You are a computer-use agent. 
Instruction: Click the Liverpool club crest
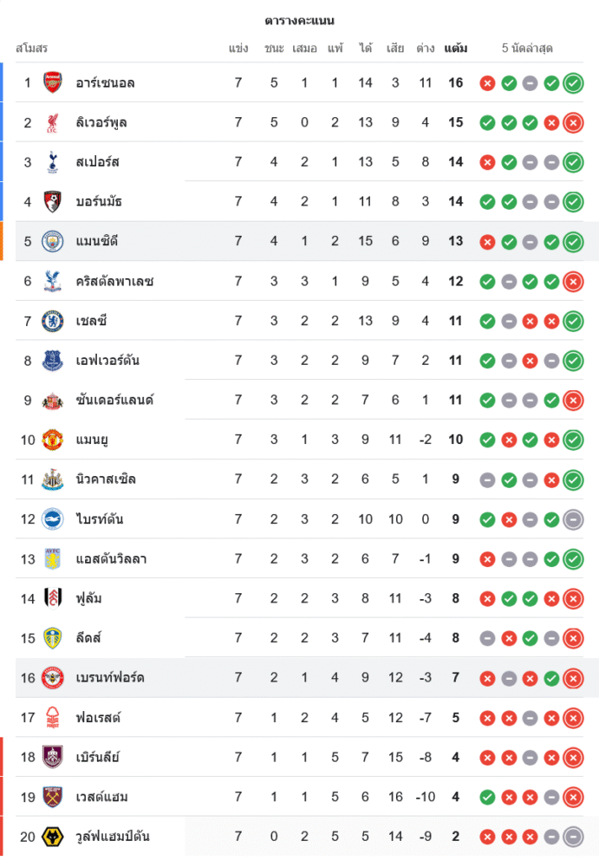tap(53, 122)
